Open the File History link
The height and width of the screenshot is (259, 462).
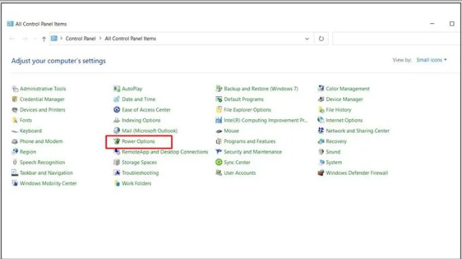point(338,110)
